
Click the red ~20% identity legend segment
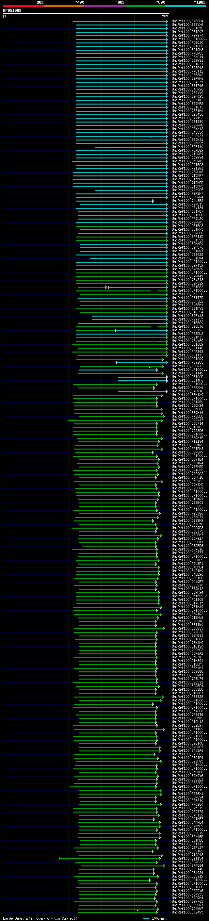23,6
